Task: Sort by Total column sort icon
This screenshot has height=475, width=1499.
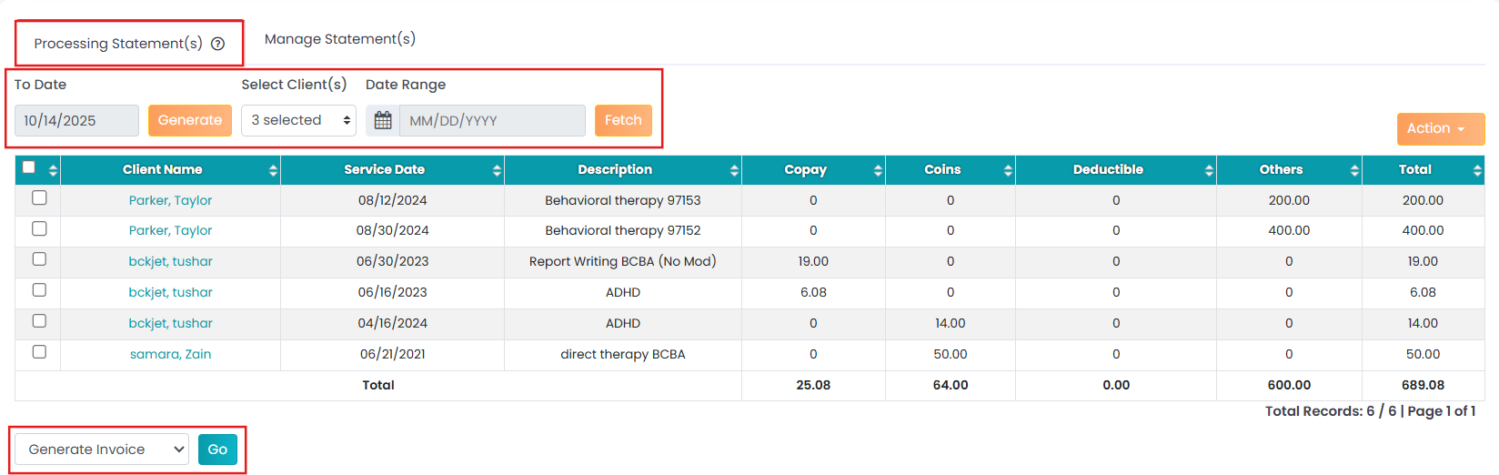Action: [x=1477, y=170]
